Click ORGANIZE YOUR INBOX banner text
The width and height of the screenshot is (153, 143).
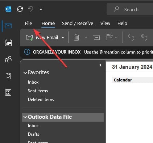click(x=57, y=52)
